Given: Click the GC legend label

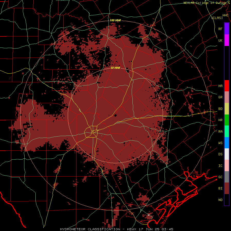Looking at the screenshot, I should point(220,177).
